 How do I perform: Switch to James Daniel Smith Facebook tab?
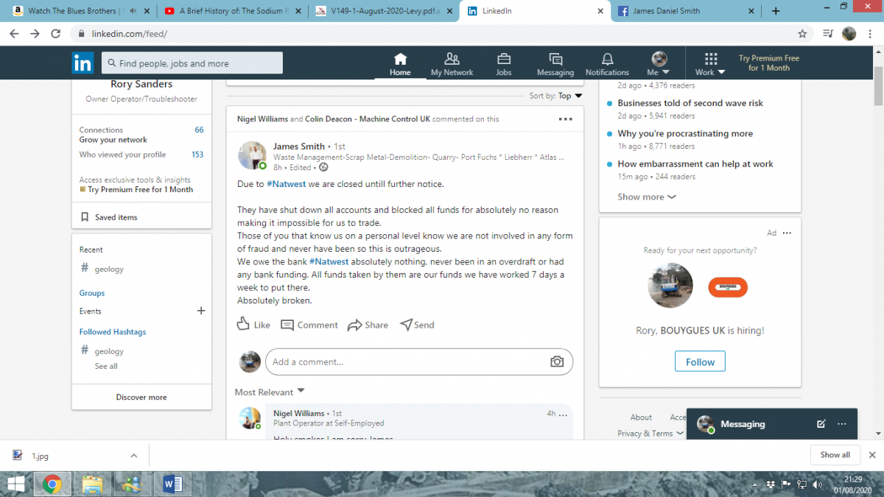(x=685, y=11)
